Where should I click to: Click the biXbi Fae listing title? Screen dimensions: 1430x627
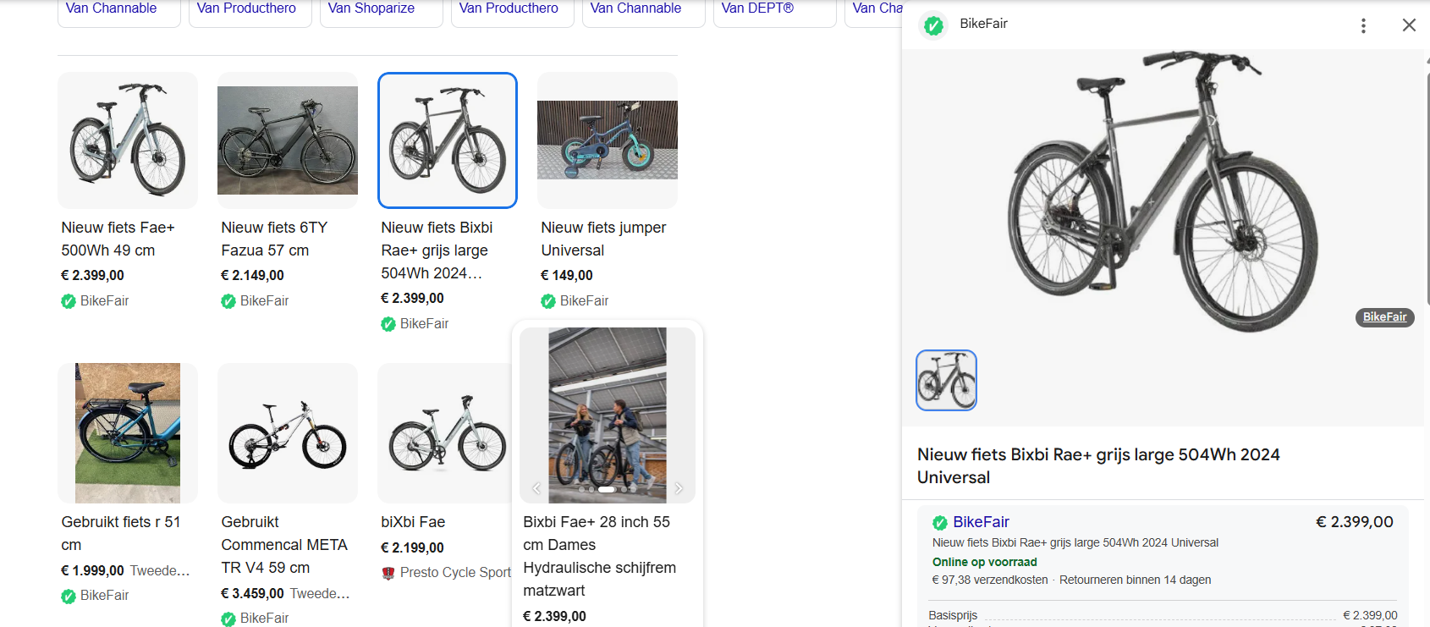pos(413,522)
